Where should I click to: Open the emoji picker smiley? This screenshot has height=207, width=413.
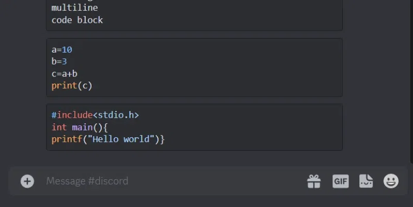tap(391, 181)
